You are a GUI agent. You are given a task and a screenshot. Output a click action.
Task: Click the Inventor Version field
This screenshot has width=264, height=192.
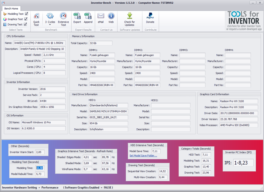click(x=52, y=89)
